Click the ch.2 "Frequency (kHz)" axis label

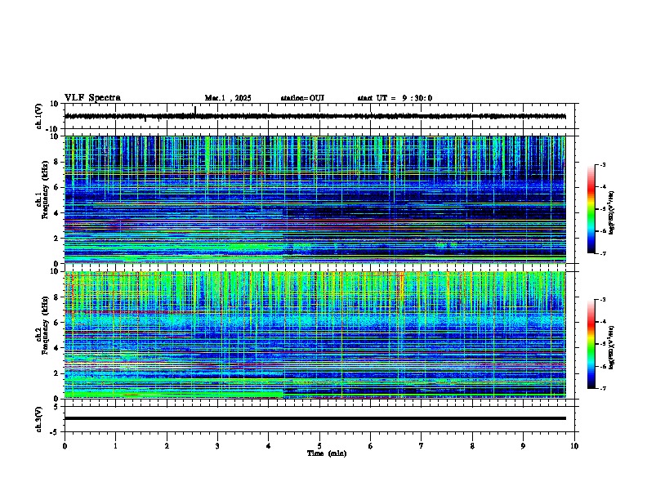45,325
